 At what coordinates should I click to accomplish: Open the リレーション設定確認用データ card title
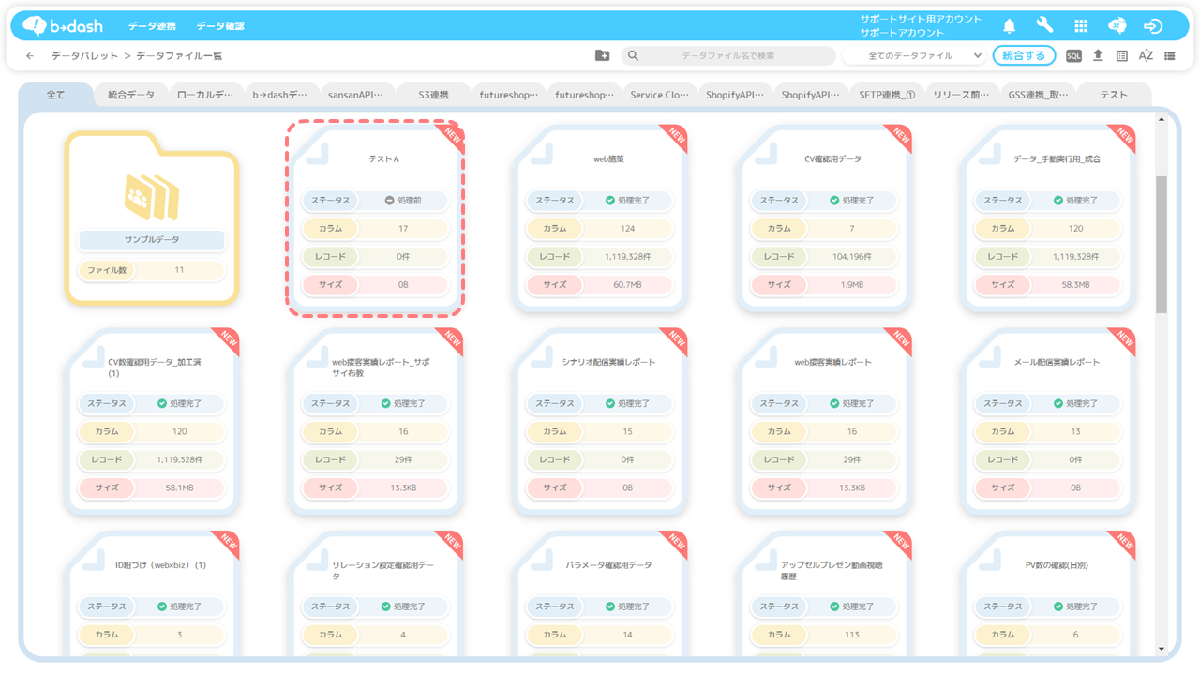[383, 571]
